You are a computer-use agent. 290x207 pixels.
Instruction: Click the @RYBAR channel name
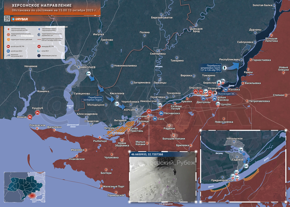(21, 19)
